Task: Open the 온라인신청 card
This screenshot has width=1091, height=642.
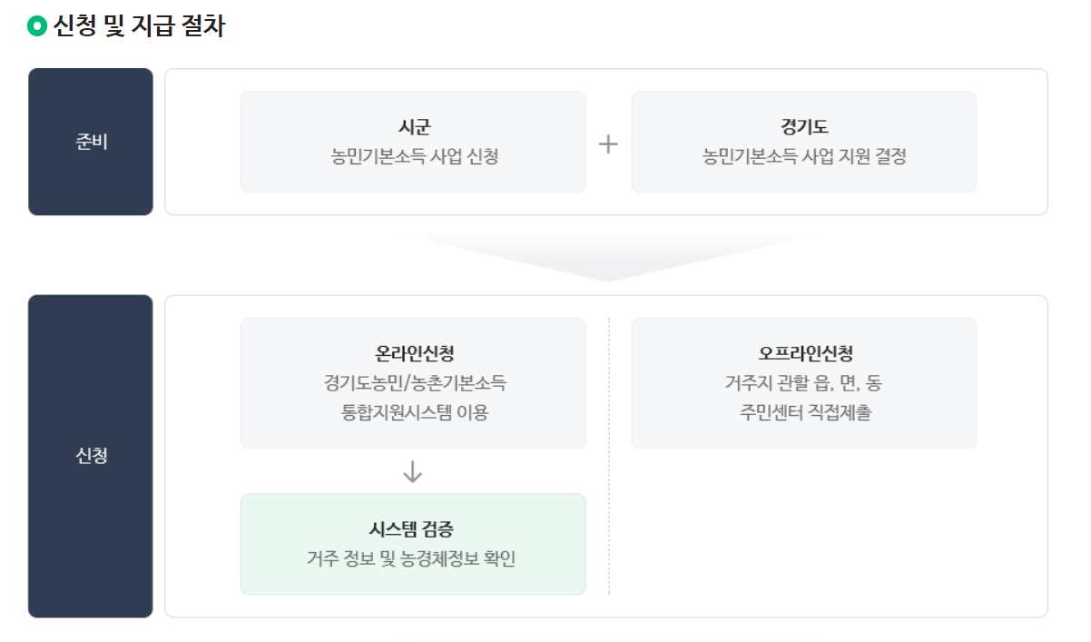Action: [x=413, y=383]
